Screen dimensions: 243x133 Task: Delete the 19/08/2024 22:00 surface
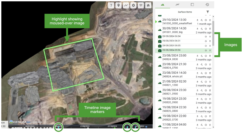coord(210,116)
